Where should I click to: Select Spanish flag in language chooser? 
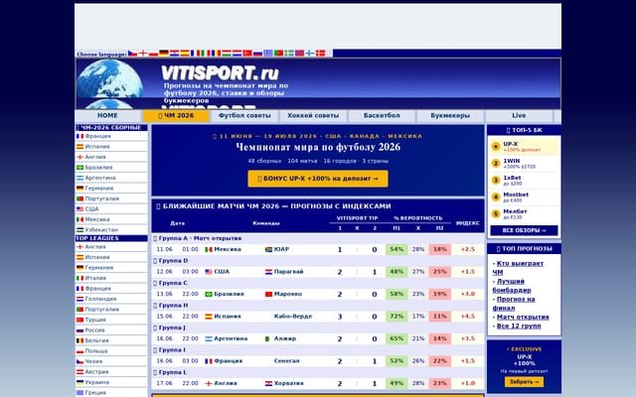(x=185, y=53)
